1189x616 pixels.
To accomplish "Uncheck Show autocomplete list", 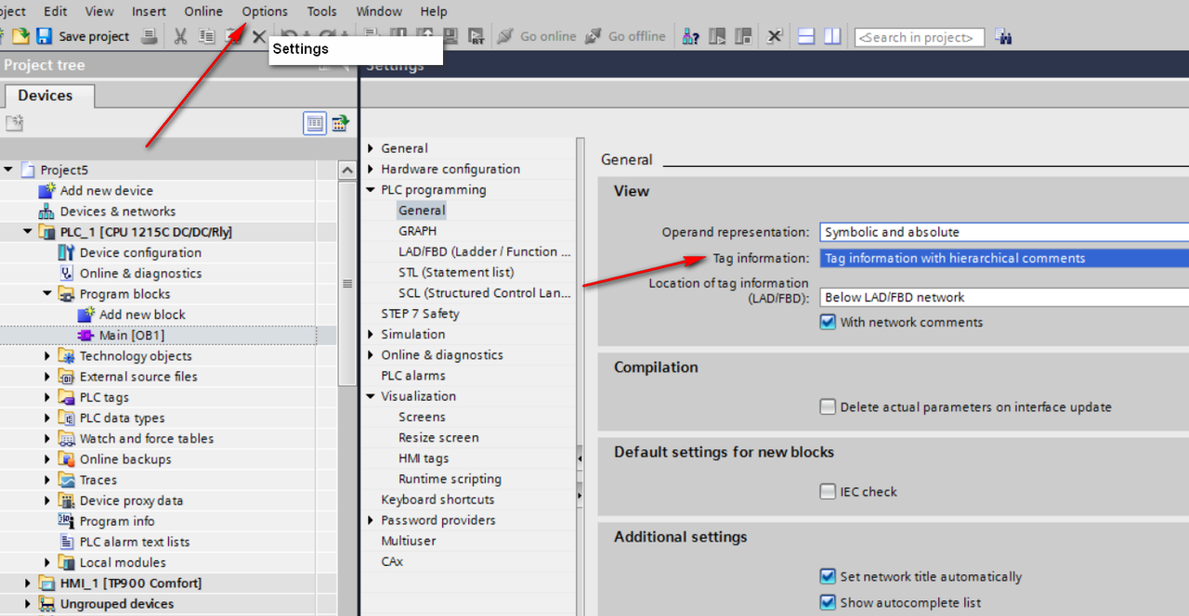I will [828, 602].
